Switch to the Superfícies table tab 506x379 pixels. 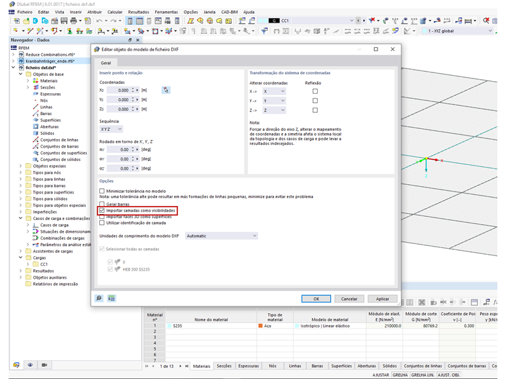[342, 366]
